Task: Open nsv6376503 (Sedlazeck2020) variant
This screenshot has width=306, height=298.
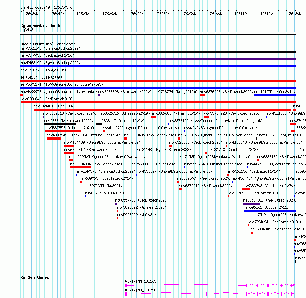Action: coord(227,92)
